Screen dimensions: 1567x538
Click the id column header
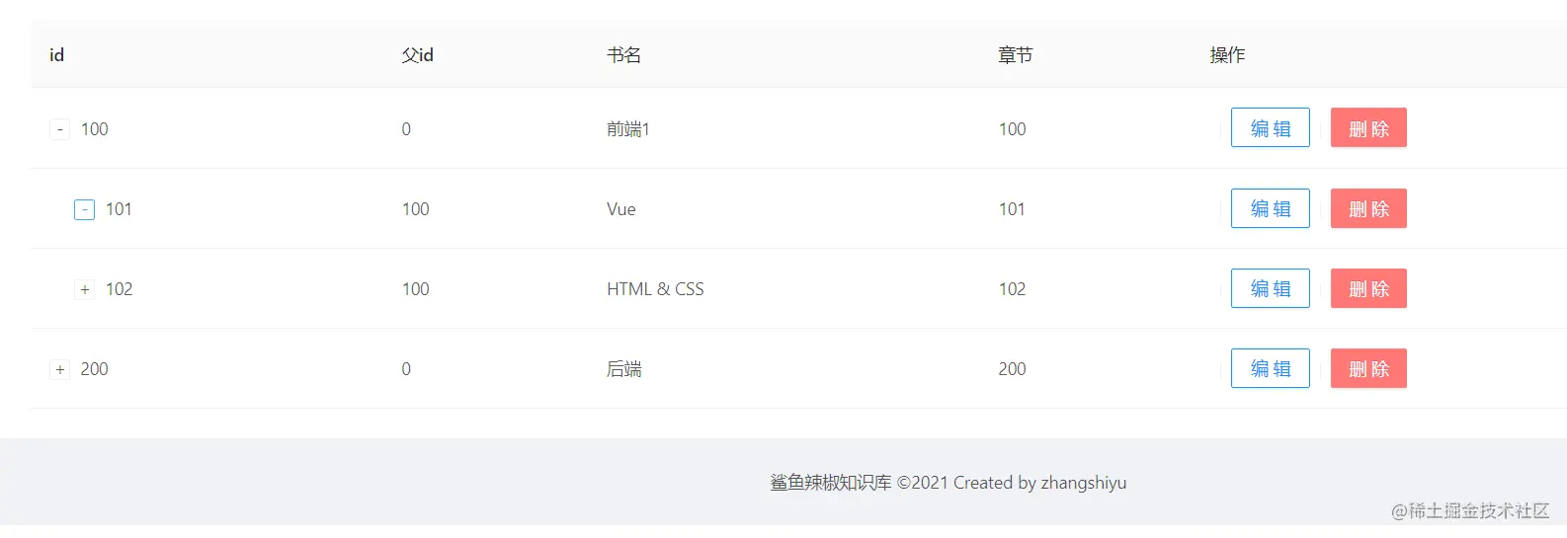(x=56, y=55)
